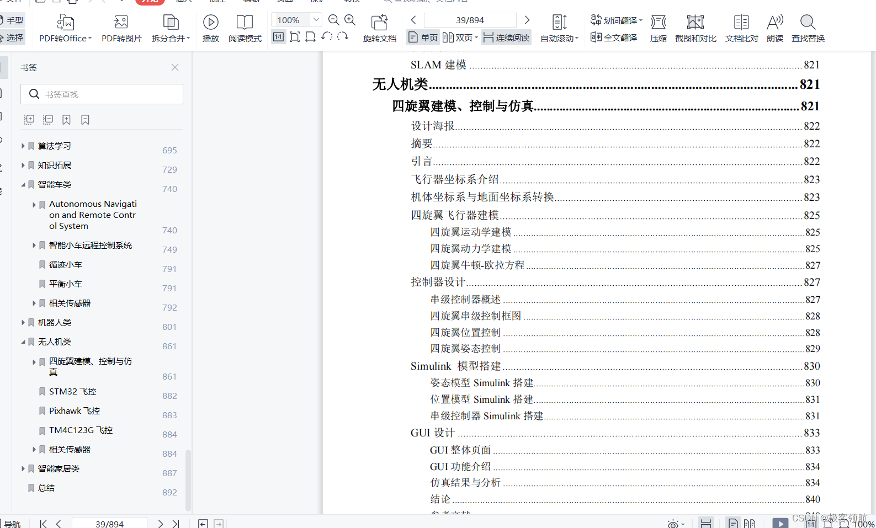
Task: Close the 书签 bookmarks panel
Action: 175,67
